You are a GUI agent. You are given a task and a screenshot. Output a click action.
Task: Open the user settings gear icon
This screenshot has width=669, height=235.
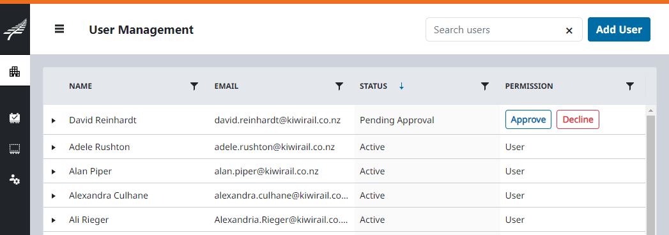tap(15, 179)
